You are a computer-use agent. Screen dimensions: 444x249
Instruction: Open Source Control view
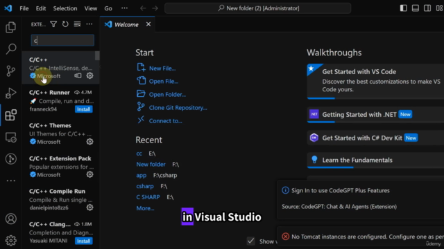point(11,71)
